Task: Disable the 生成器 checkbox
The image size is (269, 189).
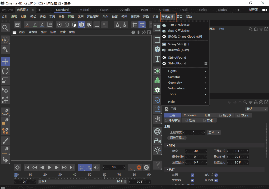Action: click(193, 180)
